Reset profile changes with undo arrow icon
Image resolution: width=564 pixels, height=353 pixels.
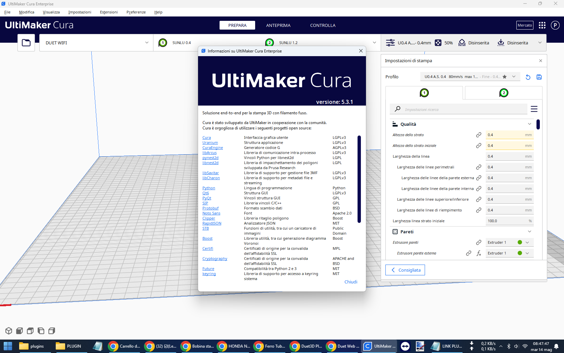pos(528,77)
